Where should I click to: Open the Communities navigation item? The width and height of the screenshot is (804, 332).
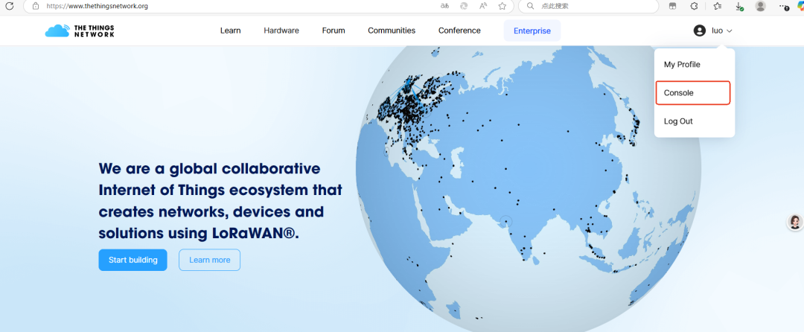tap(392, 31)
